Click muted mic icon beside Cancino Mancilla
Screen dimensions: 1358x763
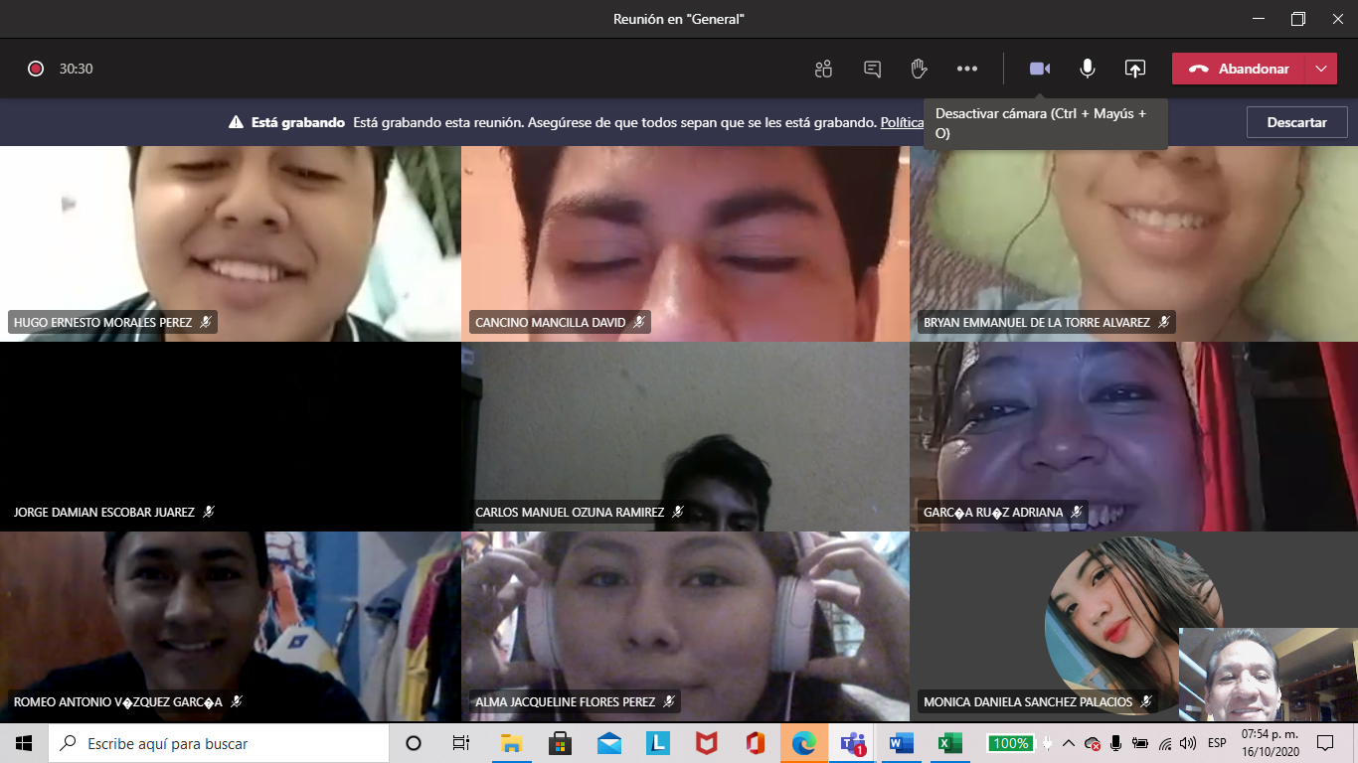tap(639, 322)
